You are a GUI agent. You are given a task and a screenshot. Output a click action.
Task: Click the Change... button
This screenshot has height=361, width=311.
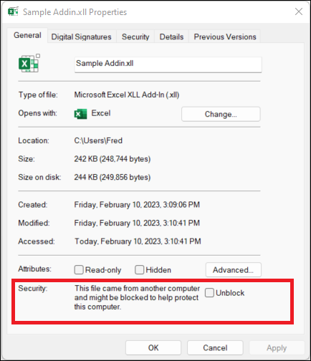pos(221,114)
